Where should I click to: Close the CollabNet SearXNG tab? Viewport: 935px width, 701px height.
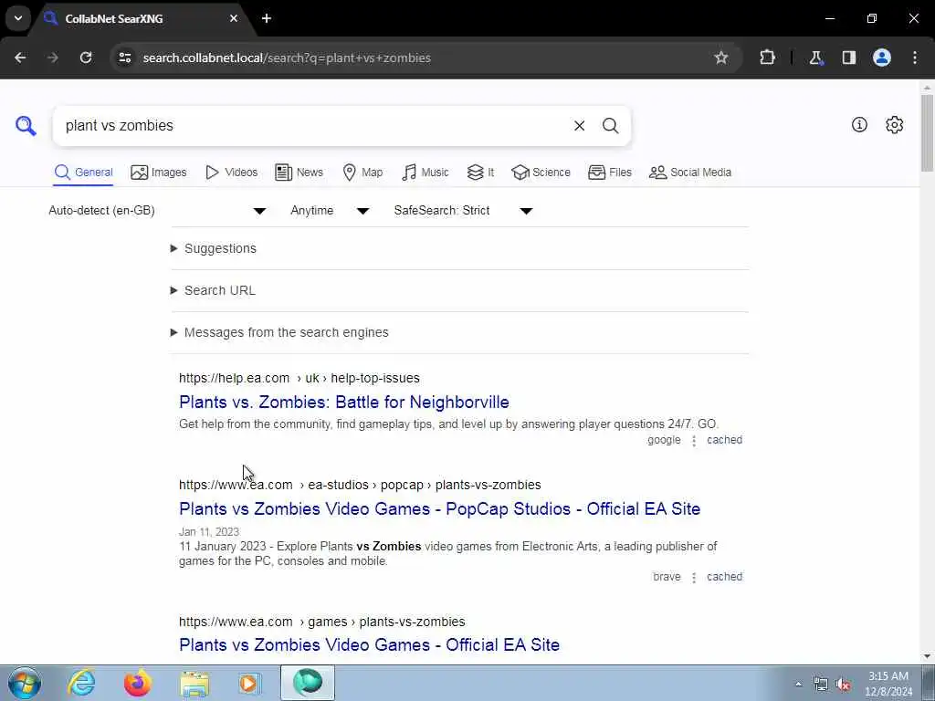tap(234, 18)
